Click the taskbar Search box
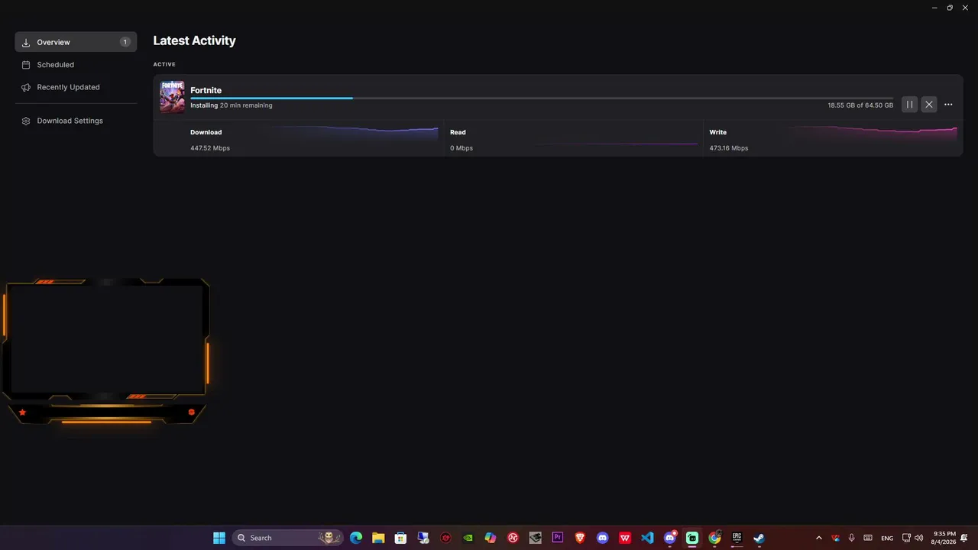978x550 pixels. click(287, 538)
